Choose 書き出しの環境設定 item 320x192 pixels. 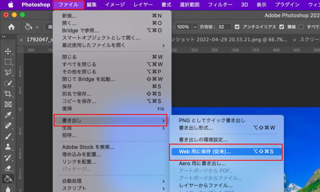(x=226, y=140)
